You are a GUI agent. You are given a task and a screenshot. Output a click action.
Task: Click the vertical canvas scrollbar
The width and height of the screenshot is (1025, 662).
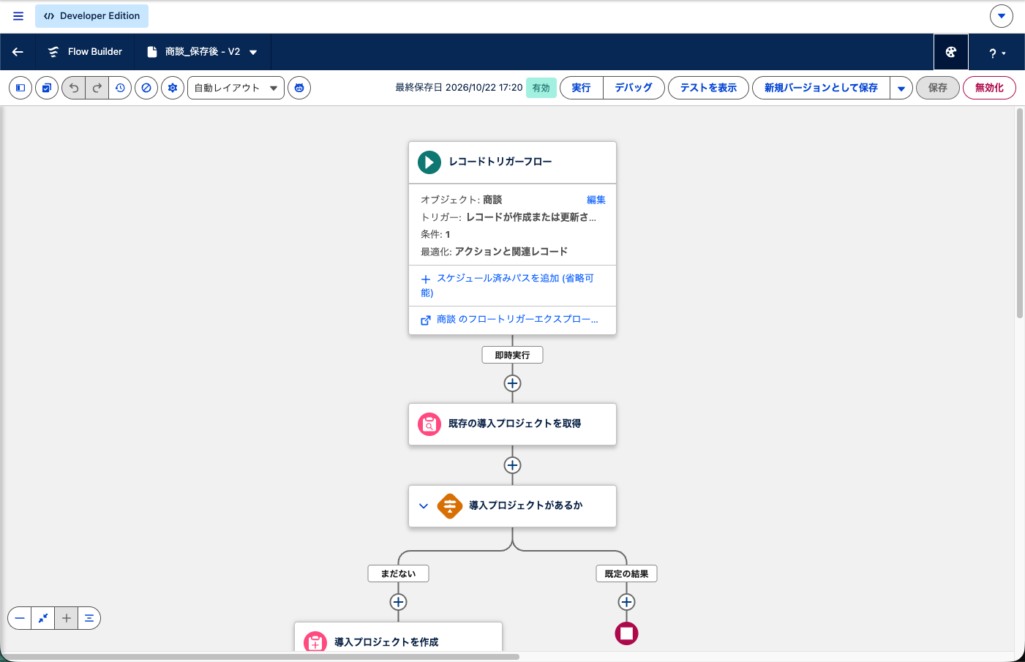tap(1020, 213)
